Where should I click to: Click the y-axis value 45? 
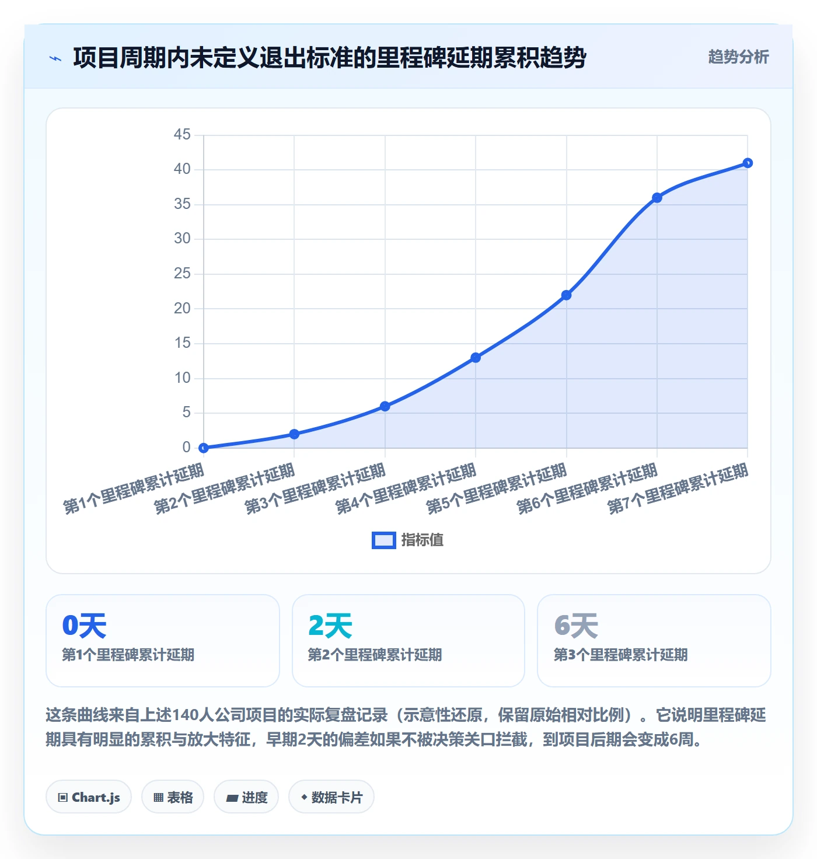click(182, 135)
